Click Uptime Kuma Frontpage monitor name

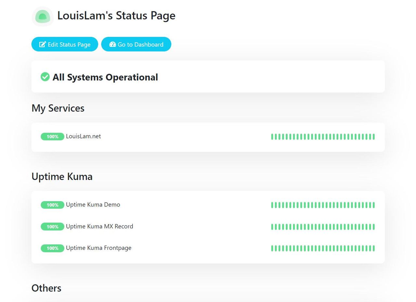coord(98,248)
